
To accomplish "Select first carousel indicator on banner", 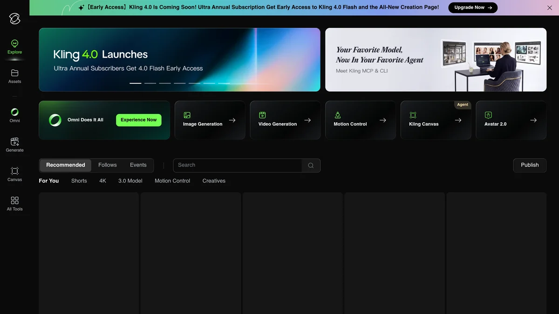I will [135, 83].
